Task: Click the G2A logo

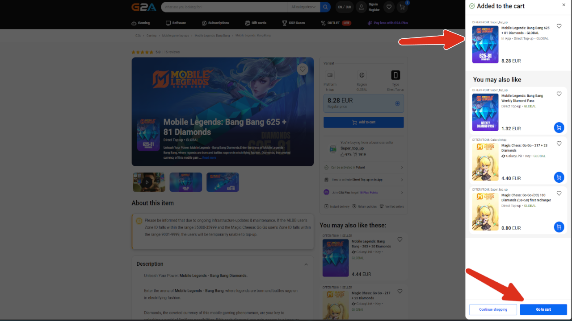Action: pos(144,7)
